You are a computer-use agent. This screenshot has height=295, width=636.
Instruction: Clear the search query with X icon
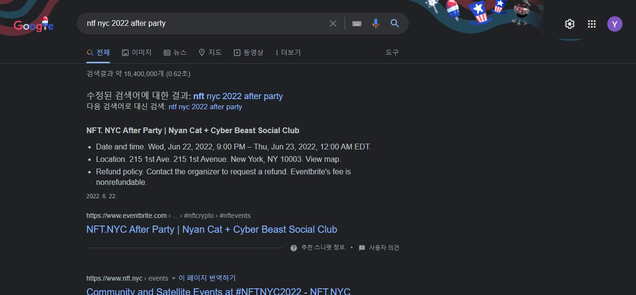tap(333, 23)
